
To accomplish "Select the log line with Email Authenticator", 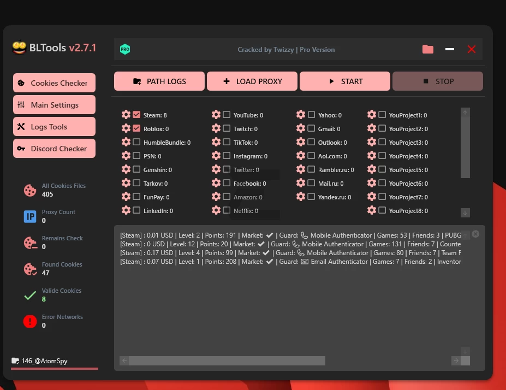I will pyautogui.click(x=290, y=262).
